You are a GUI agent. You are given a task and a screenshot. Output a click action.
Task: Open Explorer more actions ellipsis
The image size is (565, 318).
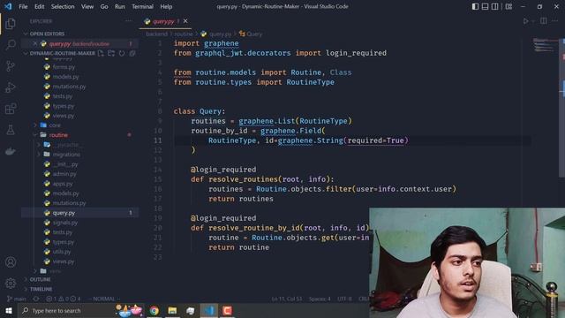pyautogui.click(x=128, y=21)
